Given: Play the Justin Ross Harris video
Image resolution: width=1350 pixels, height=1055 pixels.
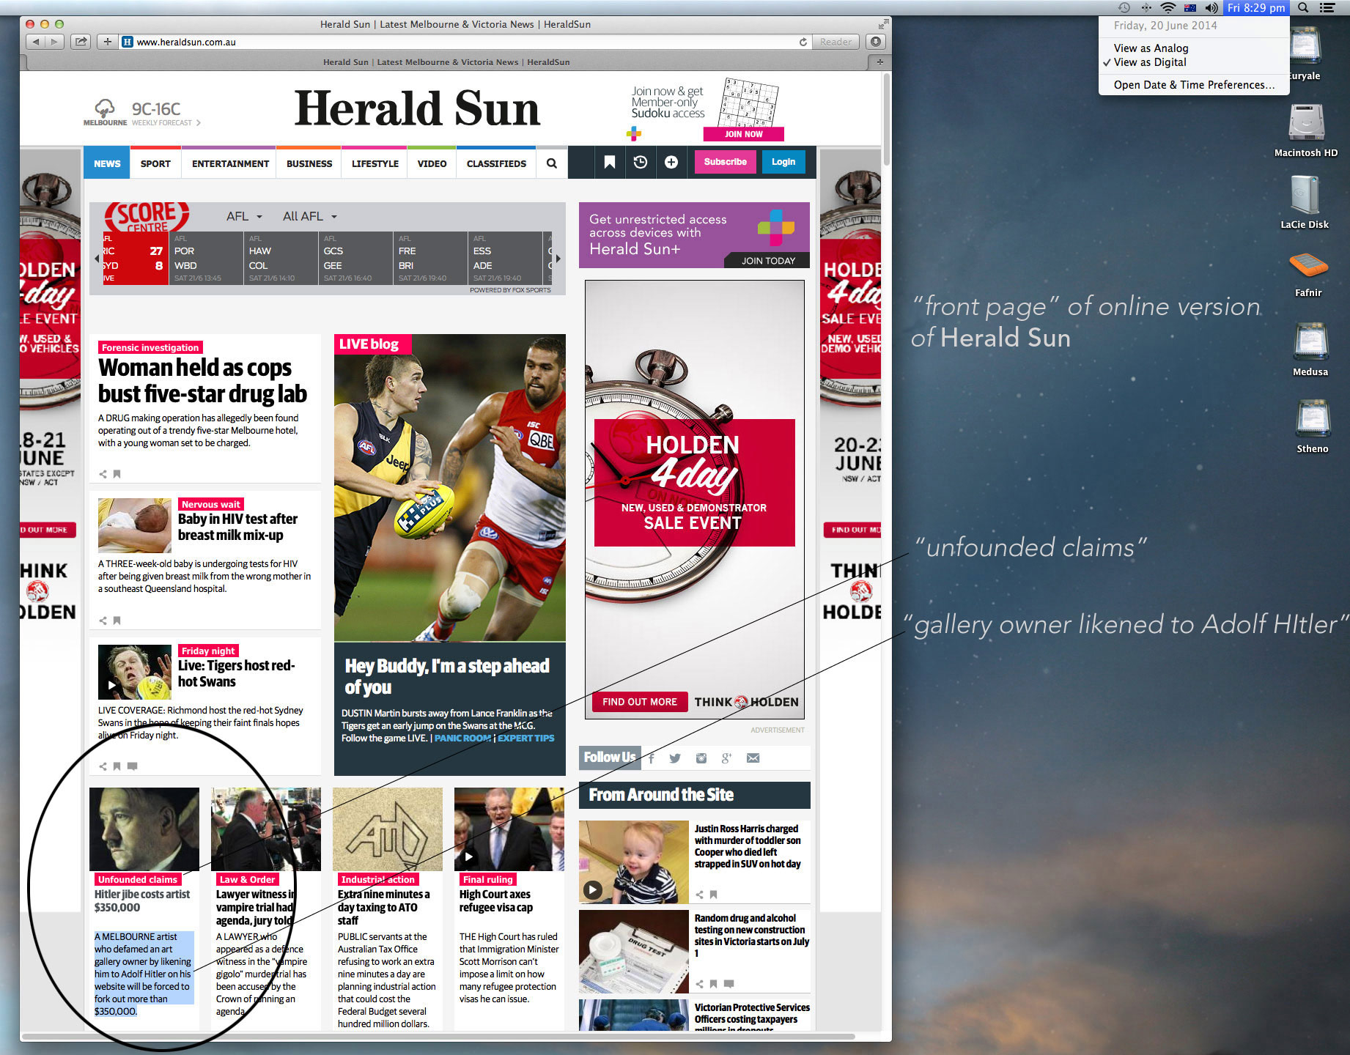Looking at the screenshot, I should (592, 889).
